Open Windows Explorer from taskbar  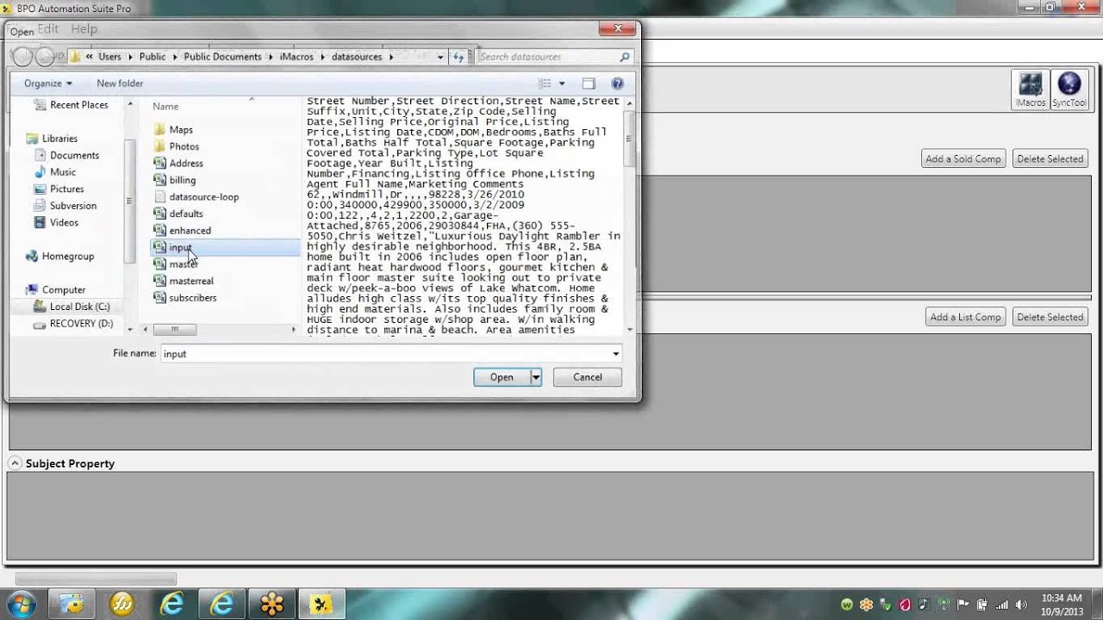coord(72,604)
